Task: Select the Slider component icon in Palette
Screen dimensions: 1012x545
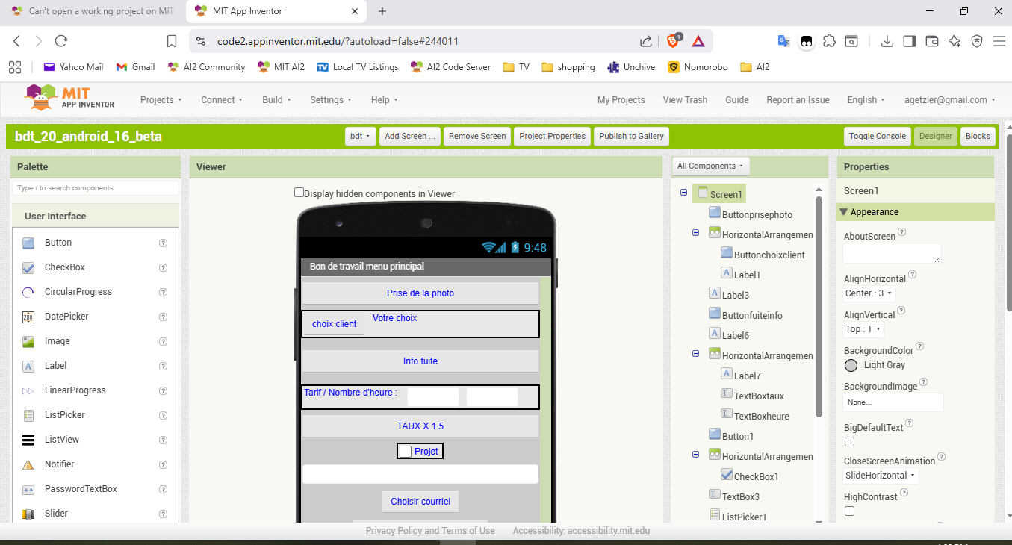Action: click(x=28, y=514)
